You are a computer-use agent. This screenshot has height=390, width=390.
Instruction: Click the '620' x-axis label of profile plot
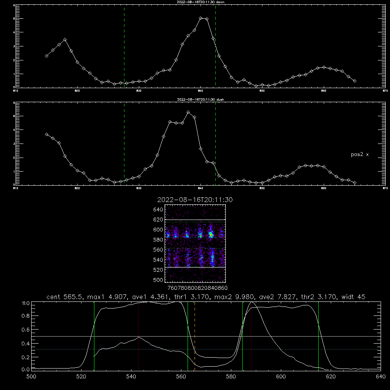click(331, 377)
